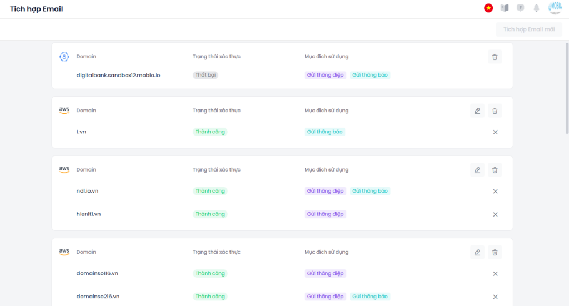The image size is (569, 306).
Task: Edit the t.vn integration card
Action: point(477,111)
